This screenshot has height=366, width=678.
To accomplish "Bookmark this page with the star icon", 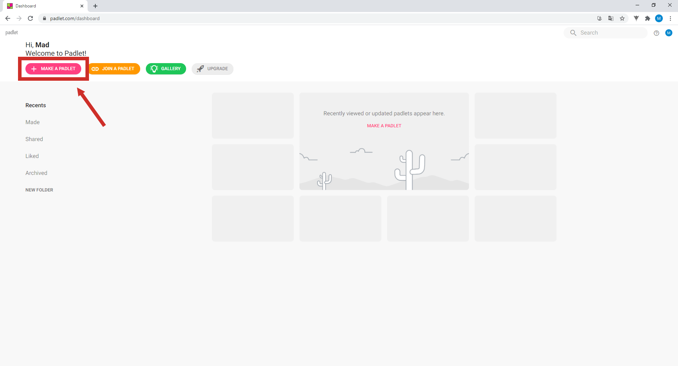I will point(622,18).
